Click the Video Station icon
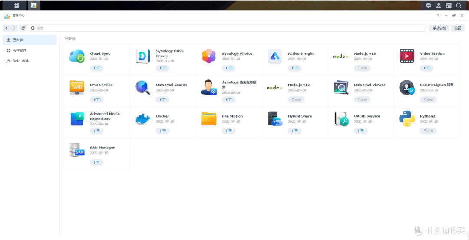Image resolution: width=469 pixels, height=240 pixels. pos(407,56)
